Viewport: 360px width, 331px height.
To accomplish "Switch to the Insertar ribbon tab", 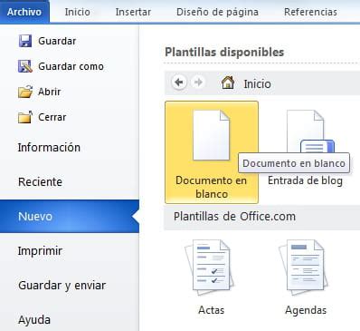I will pyautogui.click(x=133, y=12).
